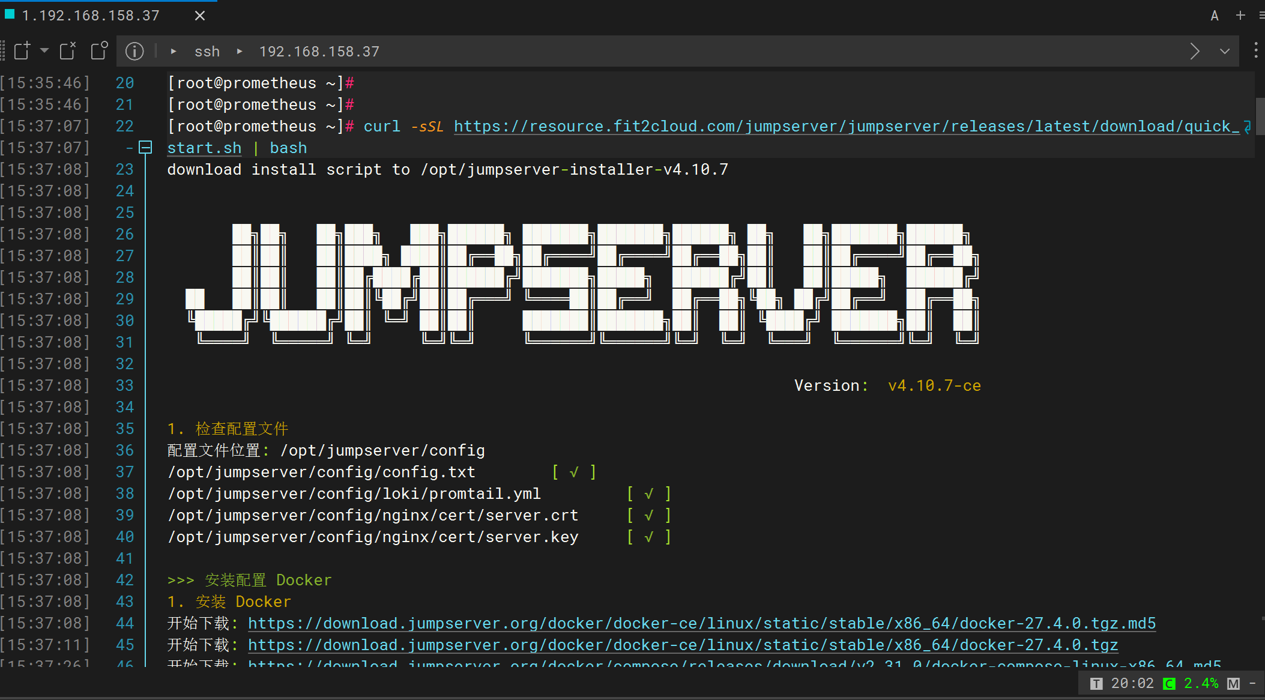Viewport: 1265px width, 700px height.
Task: Click the '>>> 安装配置 Docker' heading line
Action: tap(249, 580)
